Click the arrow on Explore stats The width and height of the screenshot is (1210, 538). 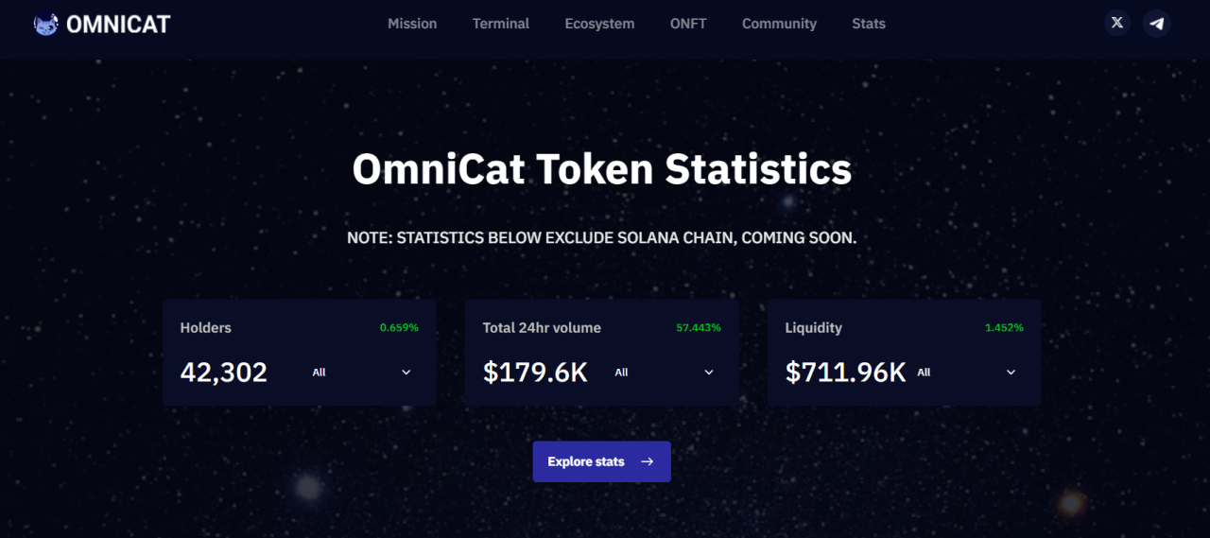pyautogui.click(x=648, y=461)
